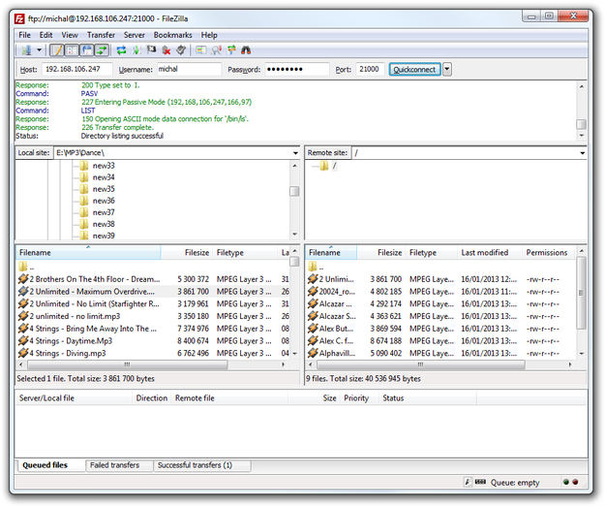Click local parent directory folder icon
The width and height of the screenshot is (605, 506).
click(x=23, y=267)
